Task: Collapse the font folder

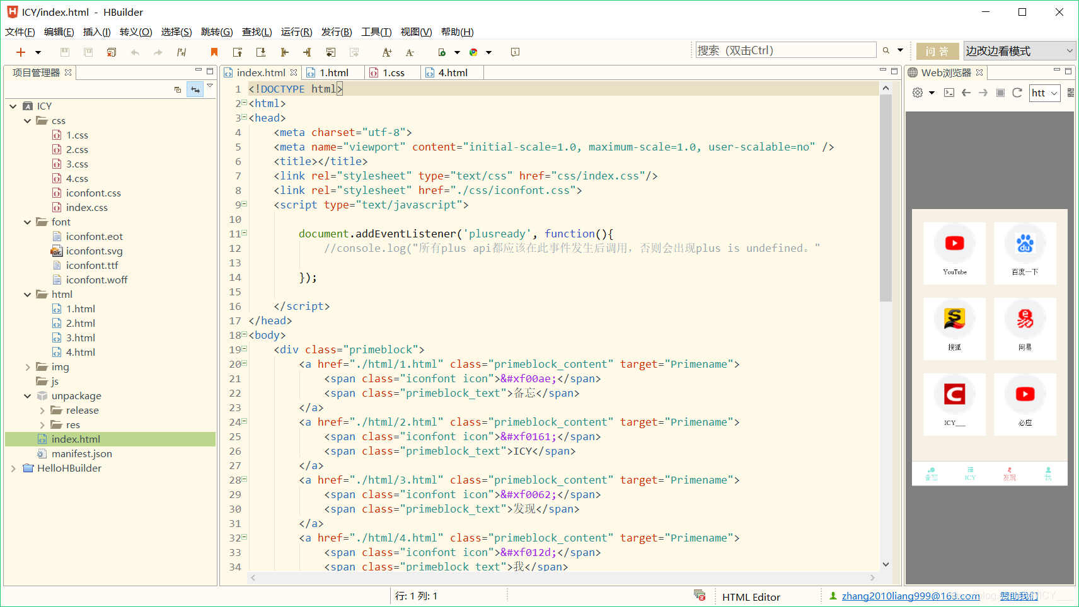Action: click(27, 222)
